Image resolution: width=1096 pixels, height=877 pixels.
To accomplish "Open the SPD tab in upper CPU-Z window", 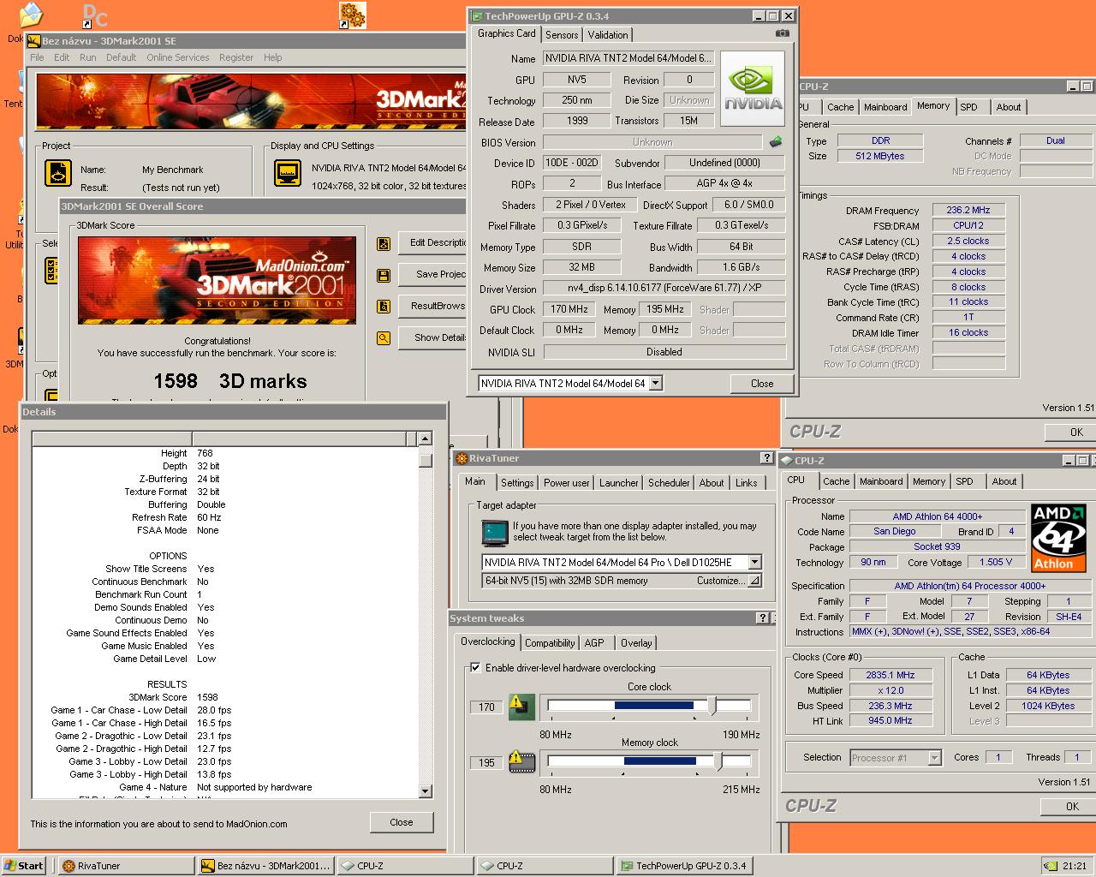I will pos(968,107).
